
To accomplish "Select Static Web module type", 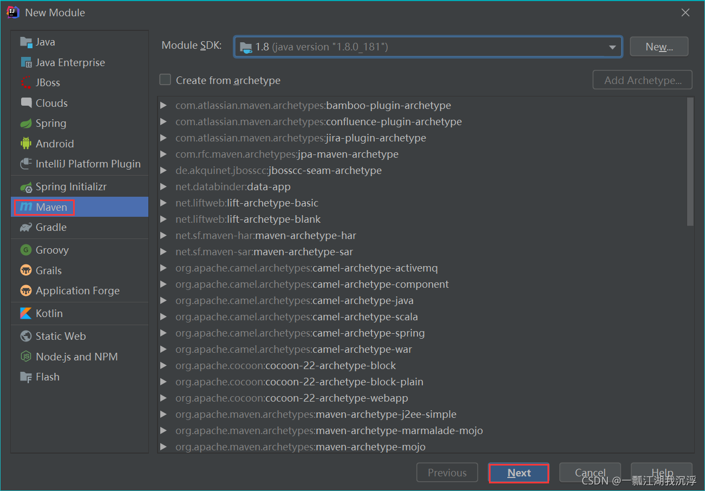I will pyautogui.click(x=80, y=337).
